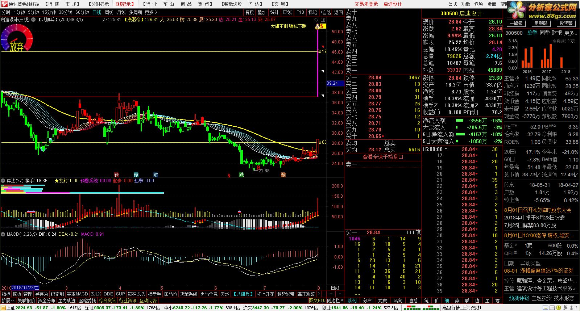Screen dimensions: 580x311
Task: Click the green-red market breadth indicator
Action: [x=422, y=308]
